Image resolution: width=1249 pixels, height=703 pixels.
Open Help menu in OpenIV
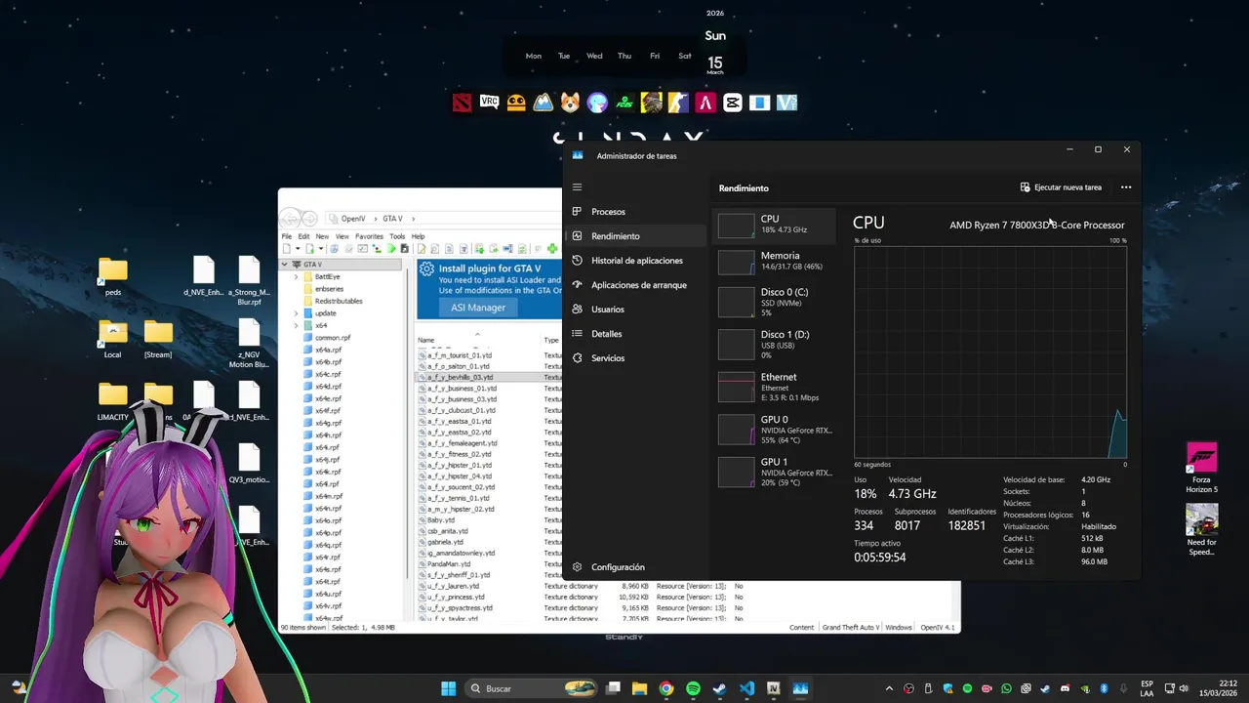[x=418, y=236]
